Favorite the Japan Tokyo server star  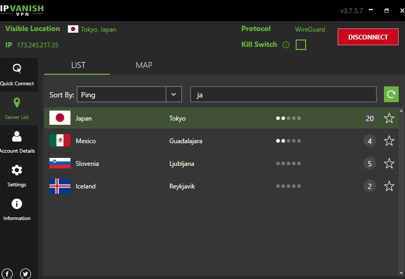pos(389,118)
